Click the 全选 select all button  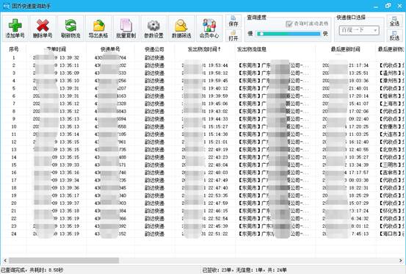pyautogui.click(x=394, y=21)
